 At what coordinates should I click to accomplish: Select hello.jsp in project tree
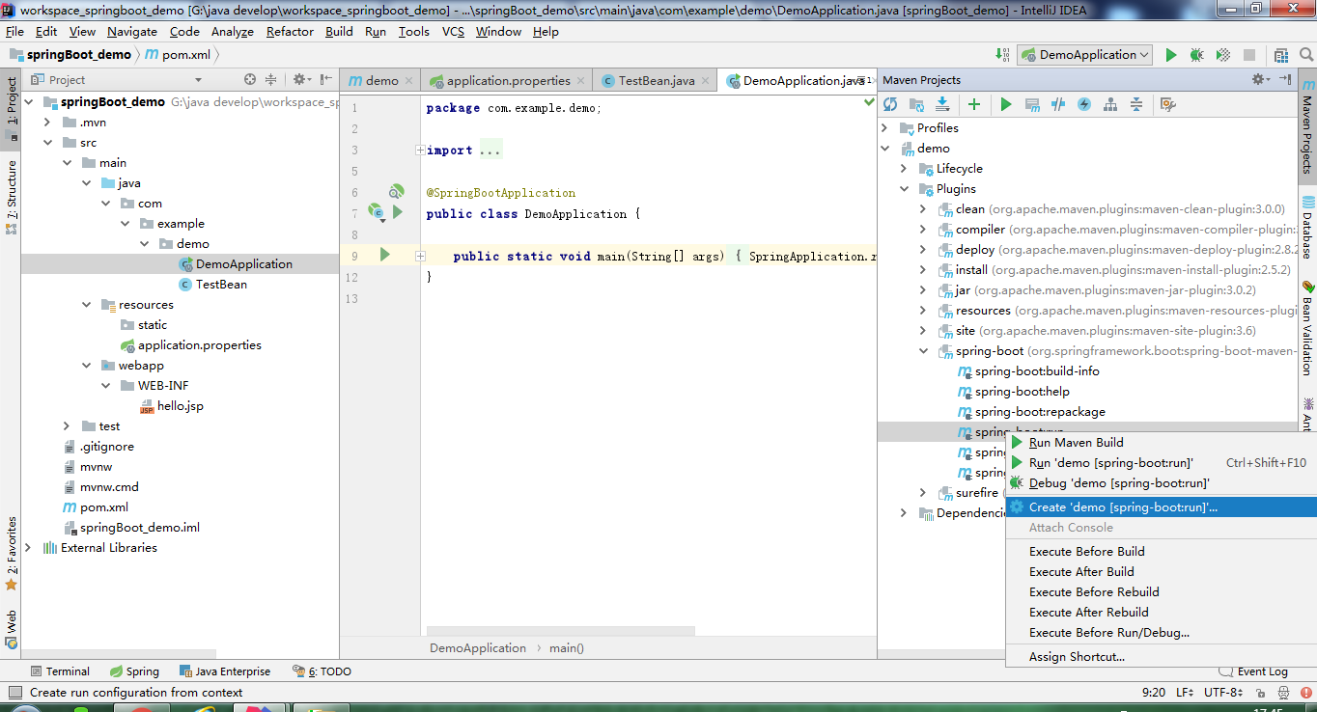click(x=180, y=405)
